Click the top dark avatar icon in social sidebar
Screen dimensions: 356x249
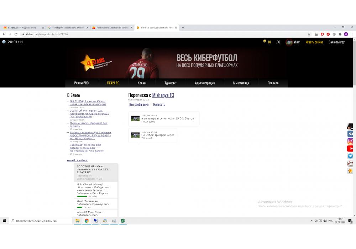click(350, 126)
